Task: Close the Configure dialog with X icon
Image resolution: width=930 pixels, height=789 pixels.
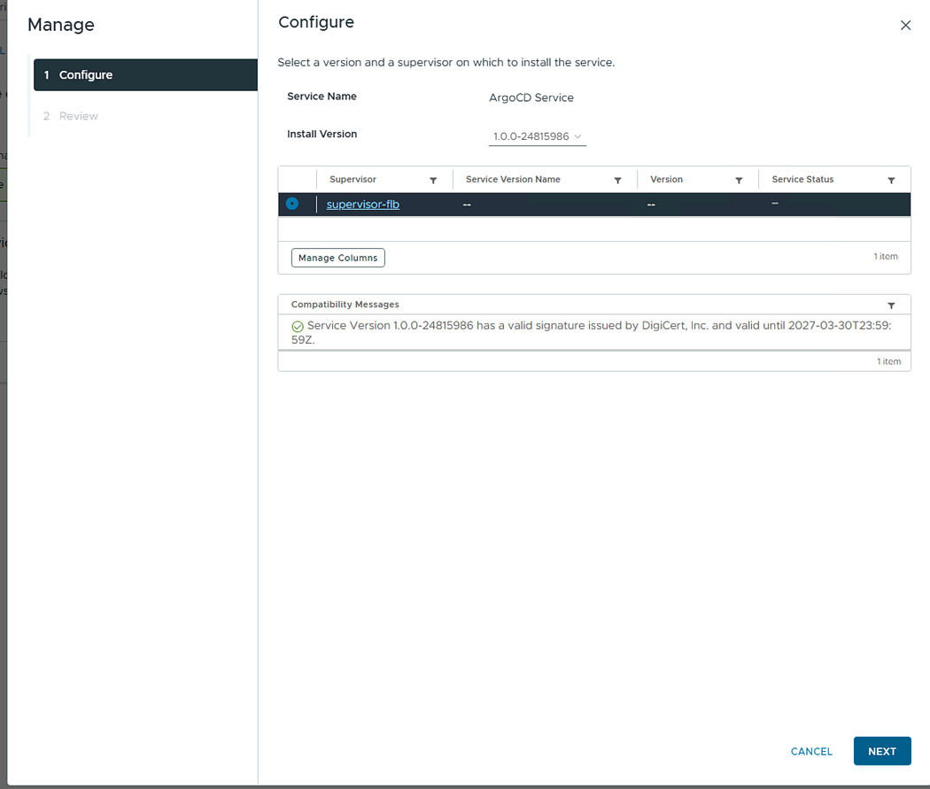Action: pyautogui.click(x=905, y=25)
